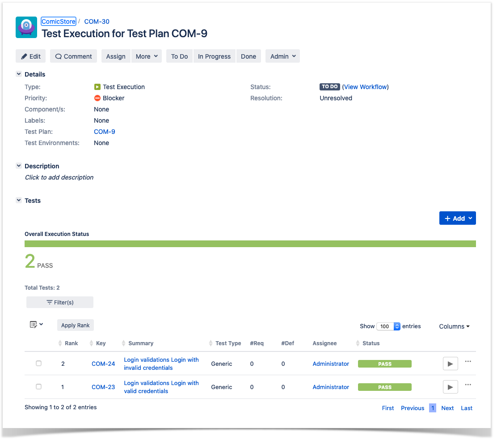Click the green Overall Execution Status bar
The image size is (497, 441).
pos(250,244)
